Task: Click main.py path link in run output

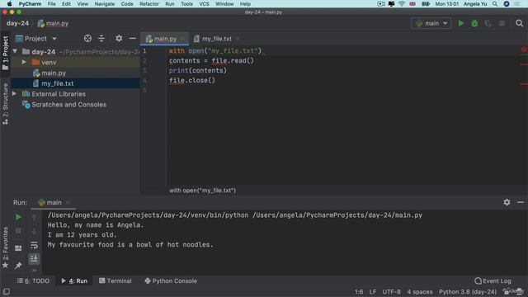Action: coord(337,215)
